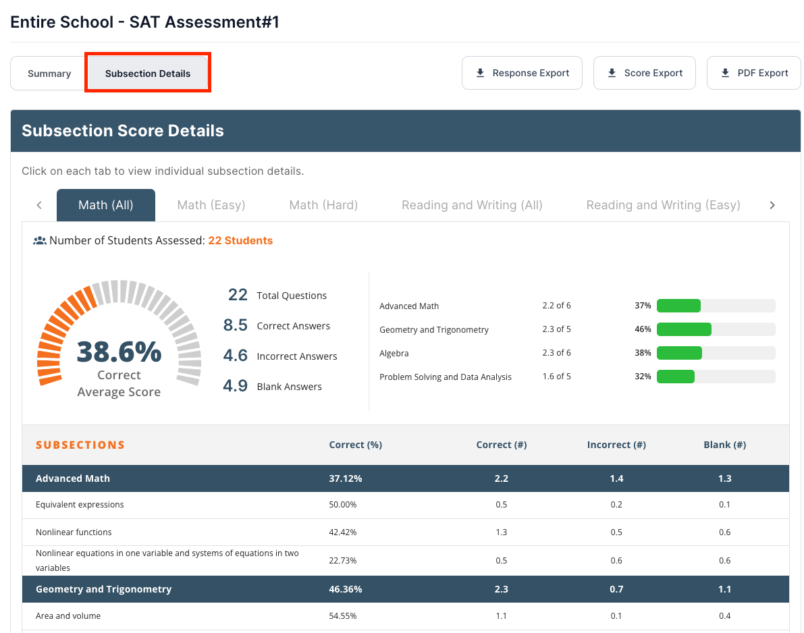The image size is (804, 633).
Task: Open Reading and Writing (All) tab
Action: point(472,205)
